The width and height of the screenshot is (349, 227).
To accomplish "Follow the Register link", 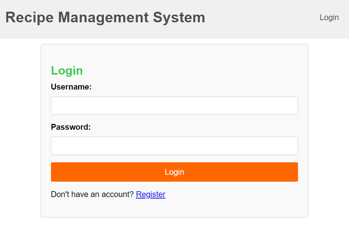I will pyautogui.click(x=151, y=194).
